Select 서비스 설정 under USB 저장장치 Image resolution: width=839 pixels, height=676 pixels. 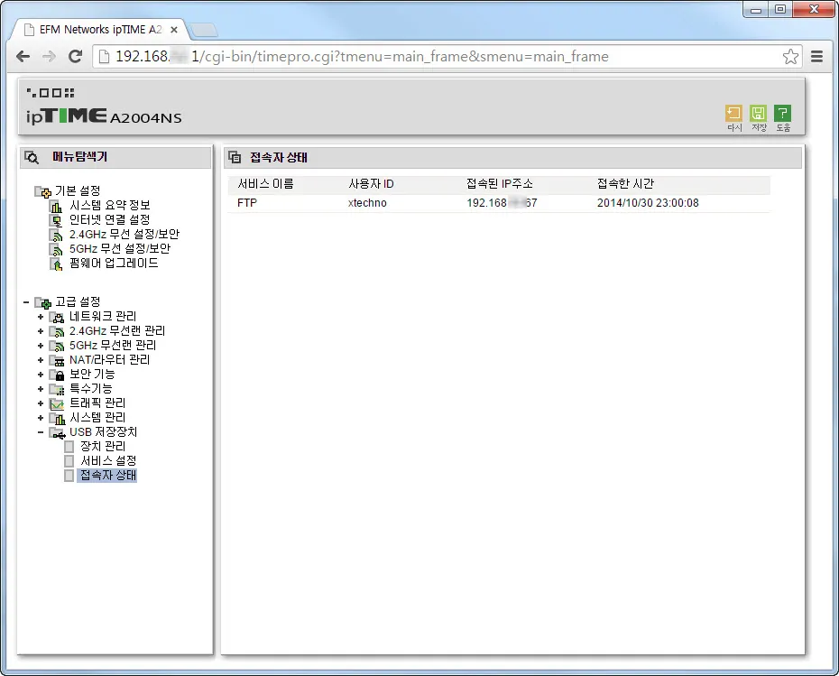tap(108, 461)
